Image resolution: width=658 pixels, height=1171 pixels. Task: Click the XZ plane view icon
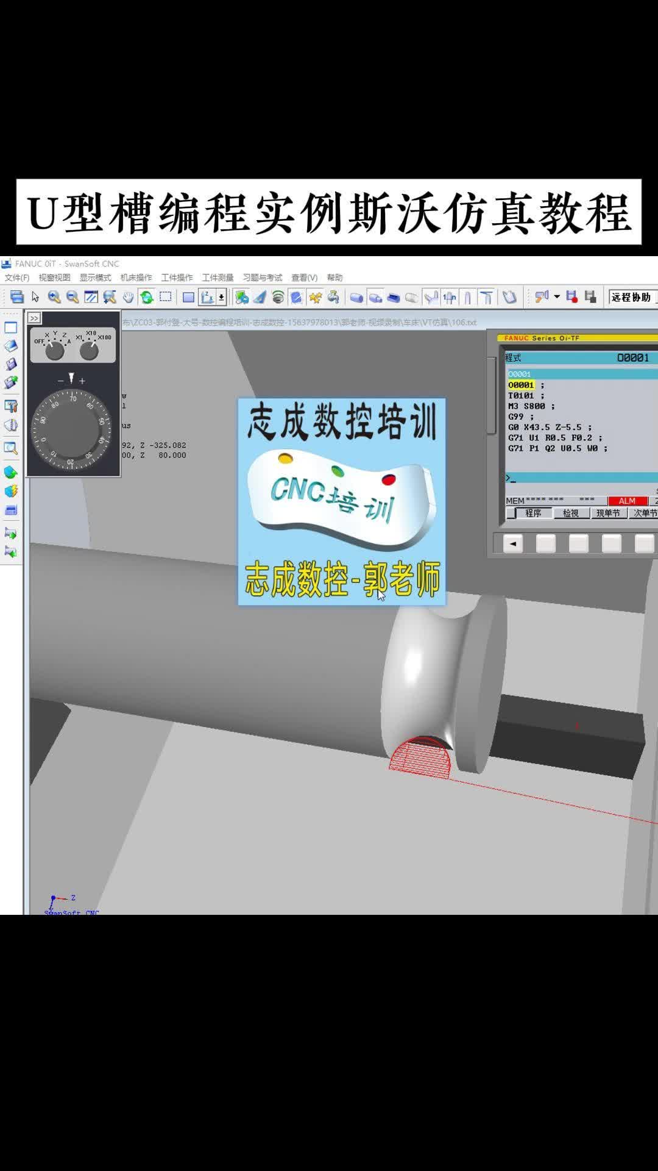(x=207, y=297)
